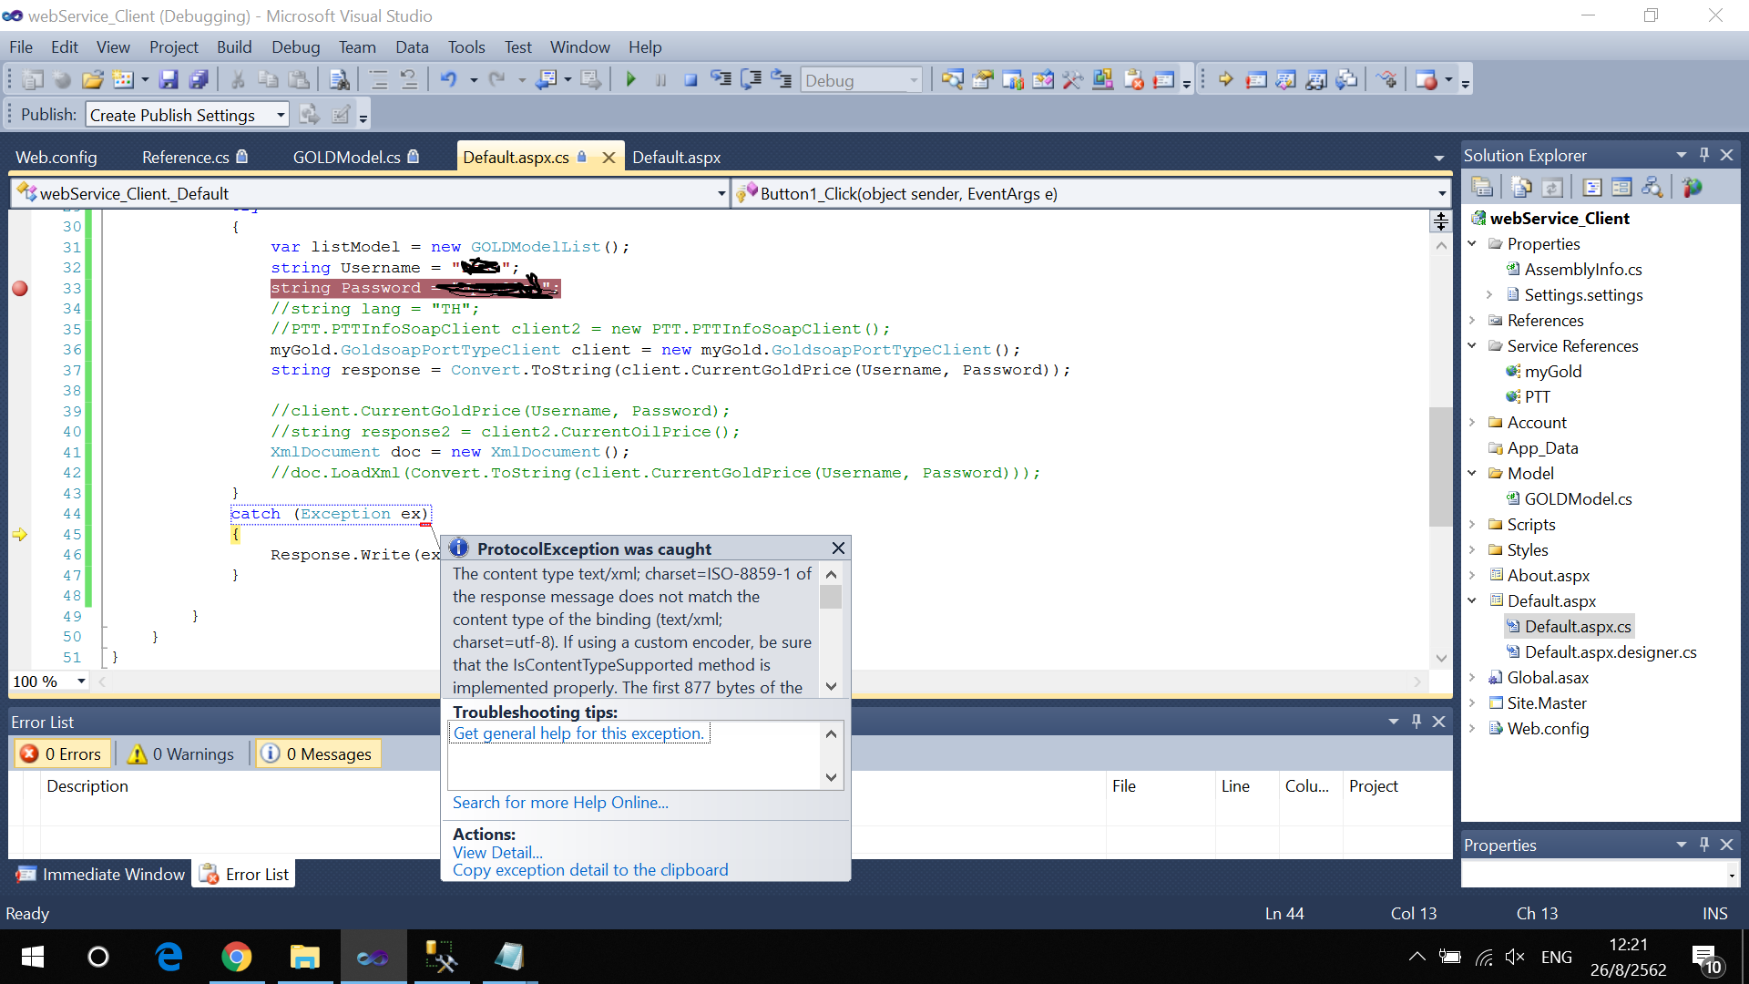The width and height of the screenshot is (1749, 984).
Task: Click the volume muted tray icon
Action: [x=1515, y=957]
